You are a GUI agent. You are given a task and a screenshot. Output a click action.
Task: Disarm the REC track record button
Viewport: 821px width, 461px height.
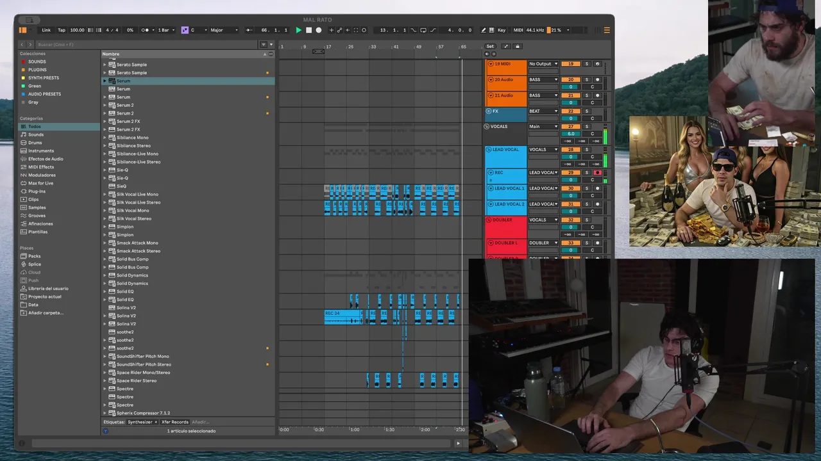point(597,173)
